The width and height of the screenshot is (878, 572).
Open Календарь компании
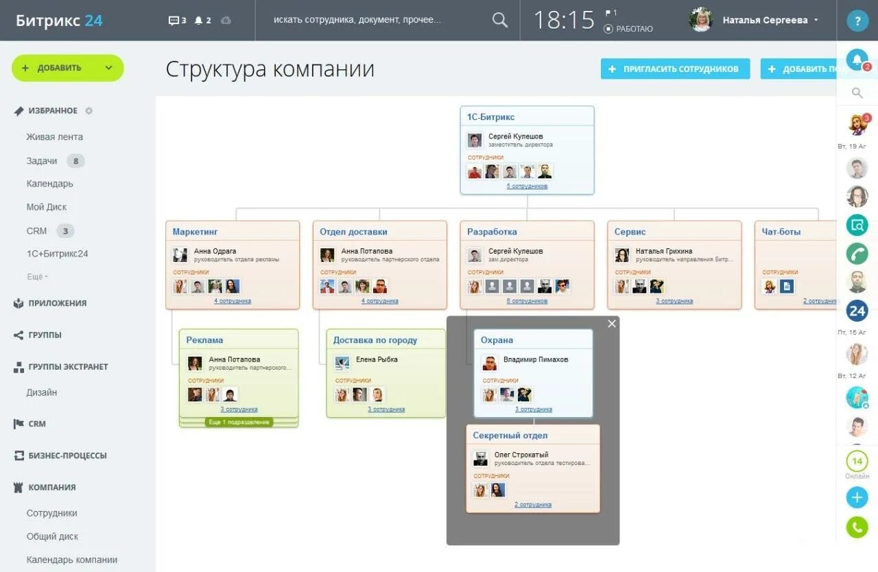point(72,560)
